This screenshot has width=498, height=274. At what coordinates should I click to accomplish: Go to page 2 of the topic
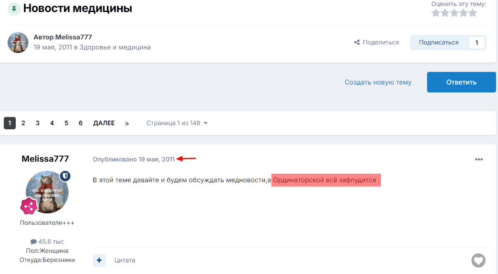(x=23, y=123)
